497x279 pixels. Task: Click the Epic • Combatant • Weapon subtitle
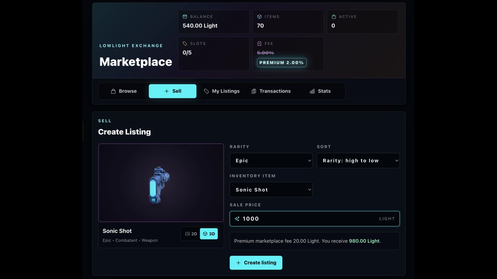tap(130, 240)
